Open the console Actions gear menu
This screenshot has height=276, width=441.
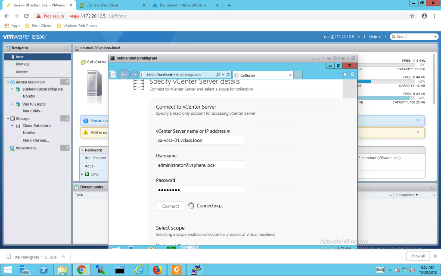pyautogui.click(x=341, y=58)
